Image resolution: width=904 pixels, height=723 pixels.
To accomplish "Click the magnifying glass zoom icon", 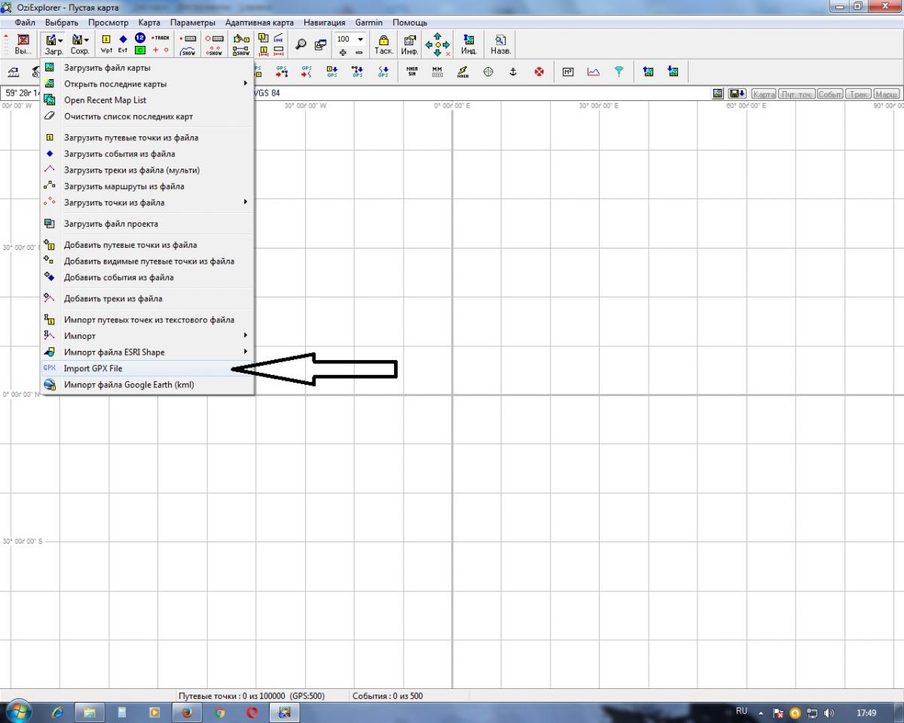I will [301, 44].
